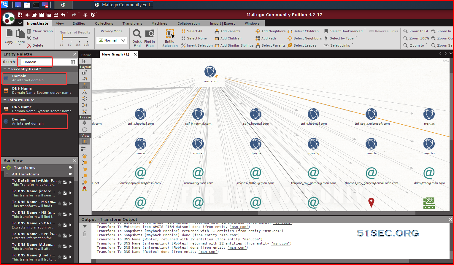Viewport: 454px width, 265px height.
Task: Configure To DNS Name - NS transform wrench
Action: pyautogui.click(x=65, y=214)
